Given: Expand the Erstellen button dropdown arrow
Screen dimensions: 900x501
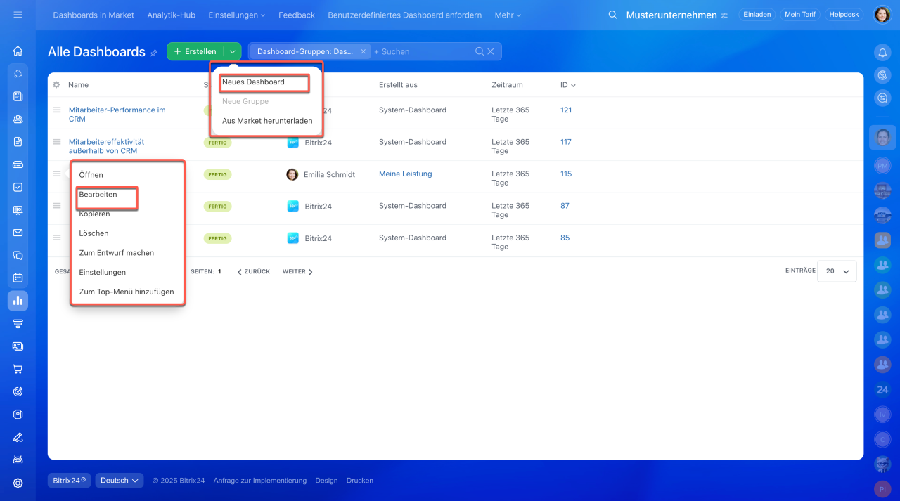Looking at the screenshot, I should coord(232,51).
